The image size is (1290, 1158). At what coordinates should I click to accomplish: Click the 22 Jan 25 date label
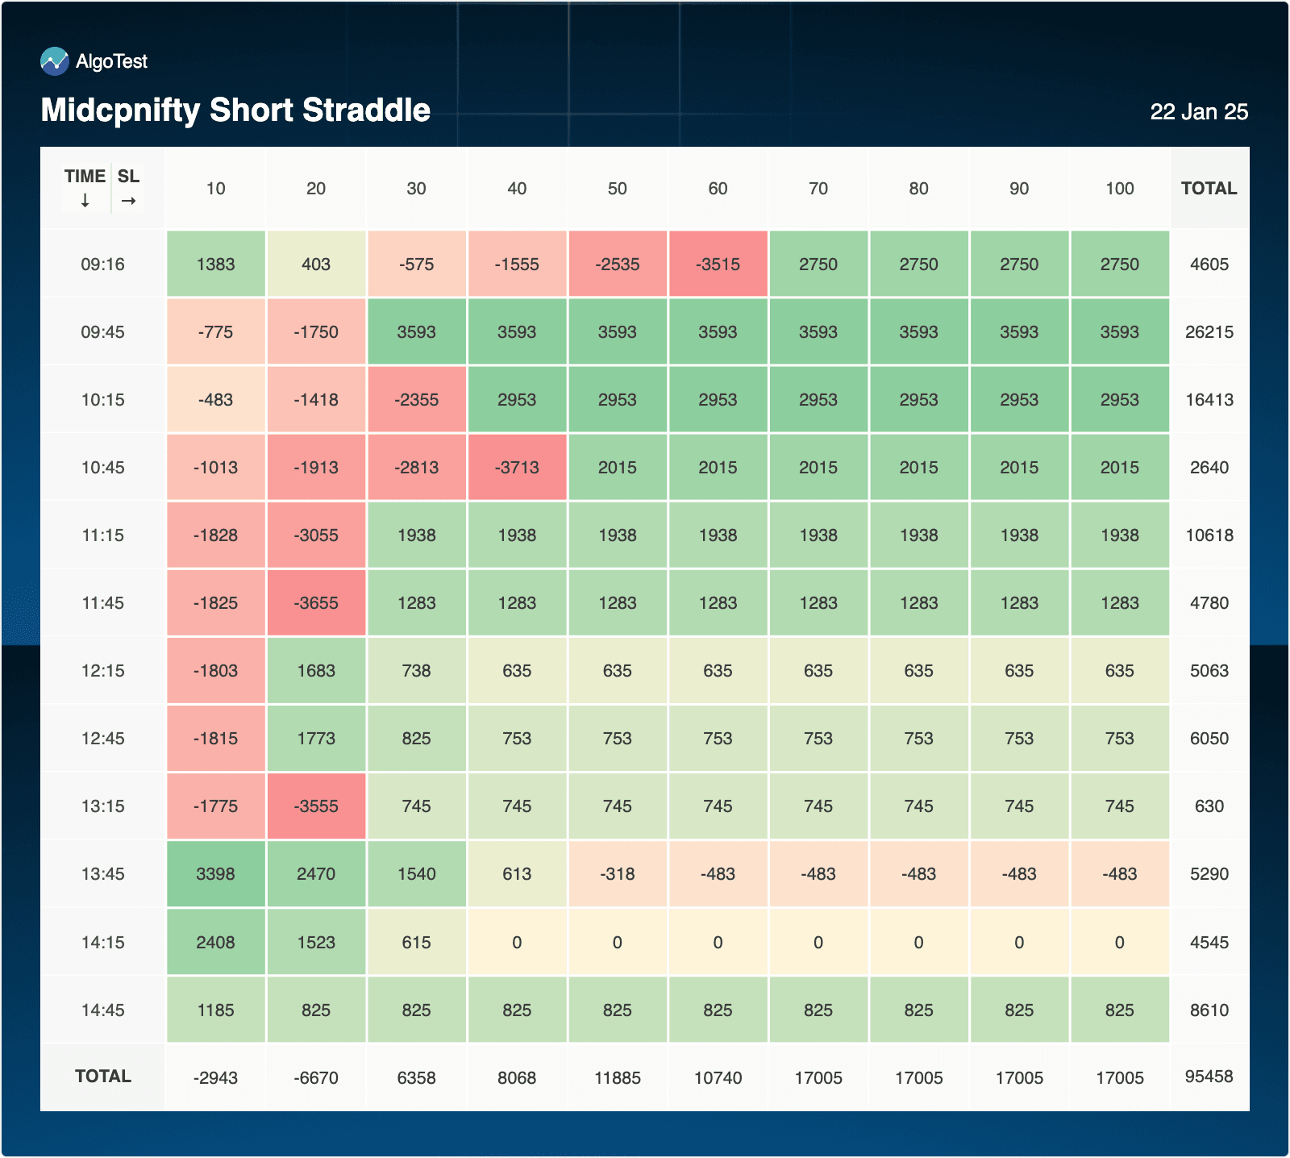click(x=1198, y=112)
